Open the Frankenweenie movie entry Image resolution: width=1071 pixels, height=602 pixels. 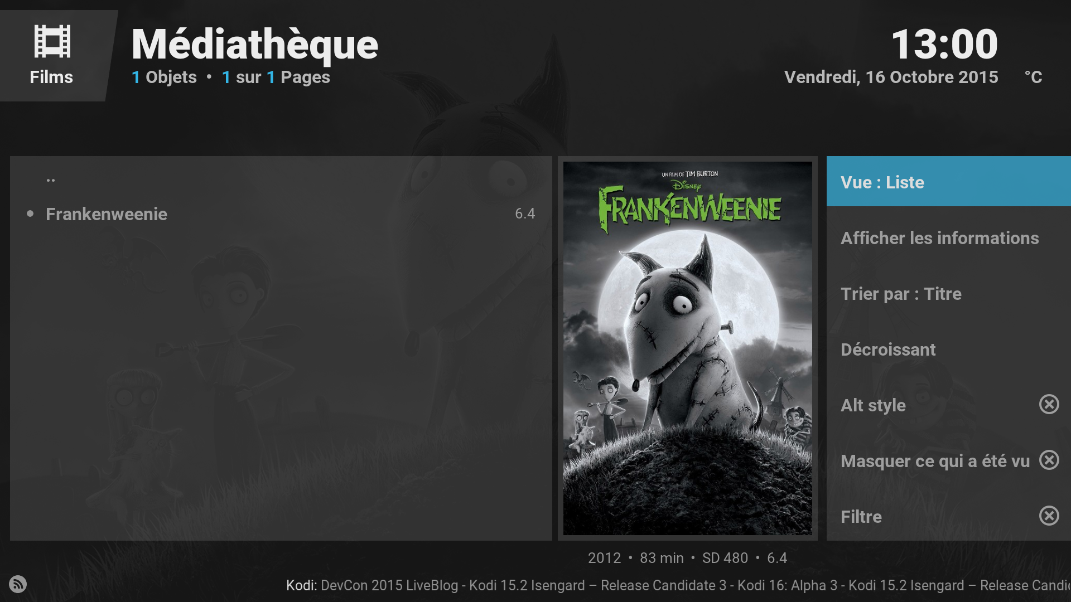281,213
